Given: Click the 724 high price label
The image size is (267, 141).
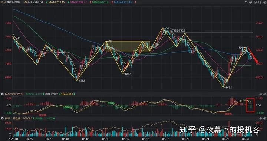Looking at the screenshot, I should click(x=241, y=48).
